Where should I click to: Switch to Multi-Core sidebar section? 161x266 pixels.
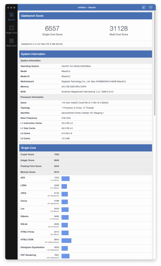(x=11, y=43)
